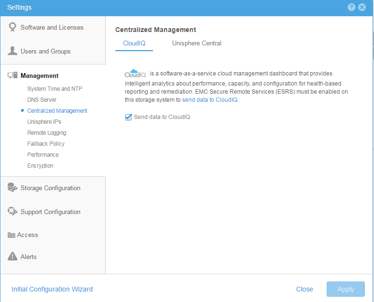Click the Users and Groups person icon

[x=12, y=51]
